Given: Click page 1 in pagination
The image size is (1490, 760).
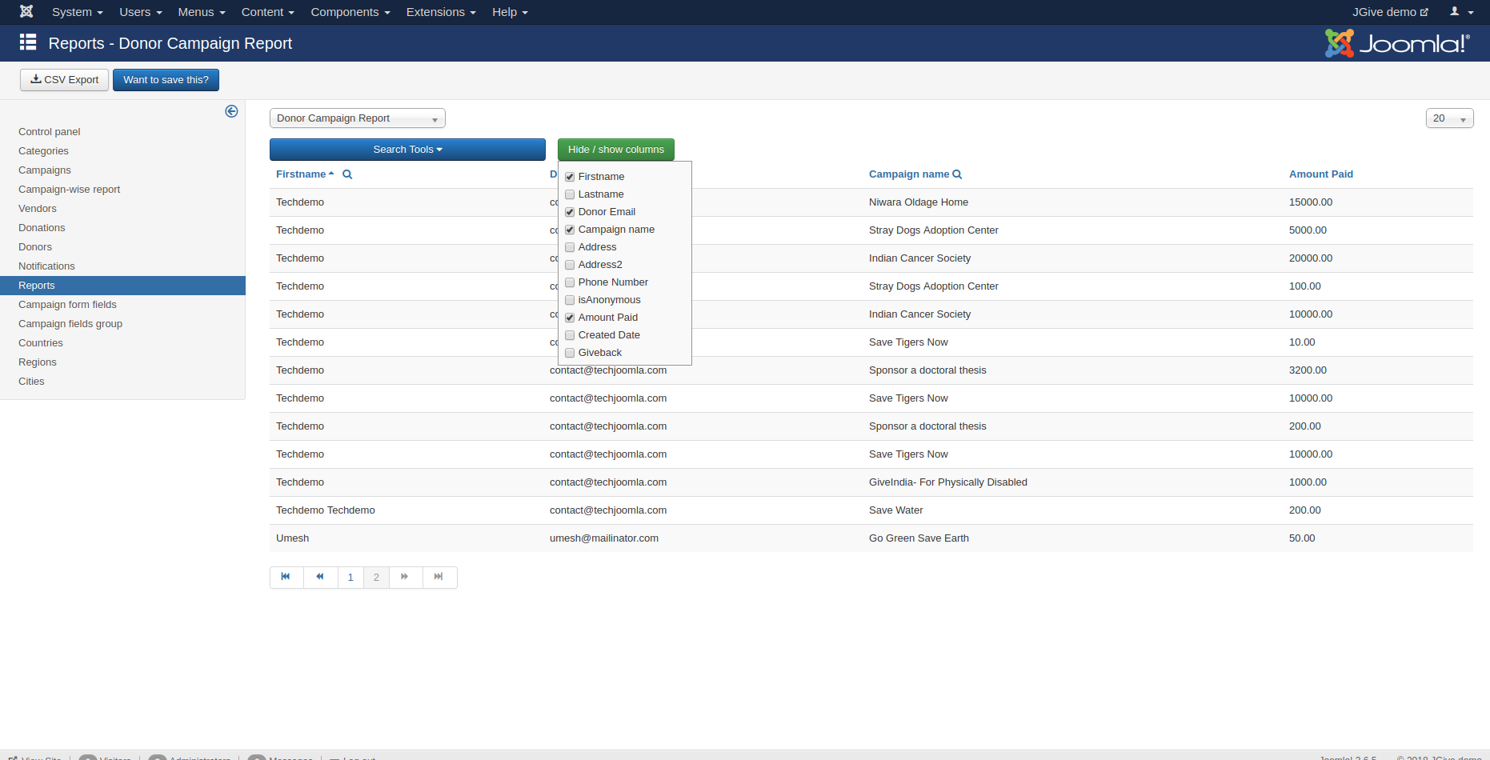Looking at the screenshot, I should point(350,577).
